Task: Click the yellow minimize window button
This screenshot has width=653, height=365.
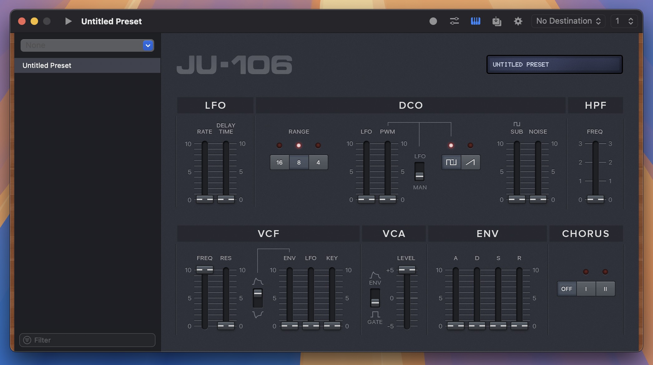Action: coord(34,21)
